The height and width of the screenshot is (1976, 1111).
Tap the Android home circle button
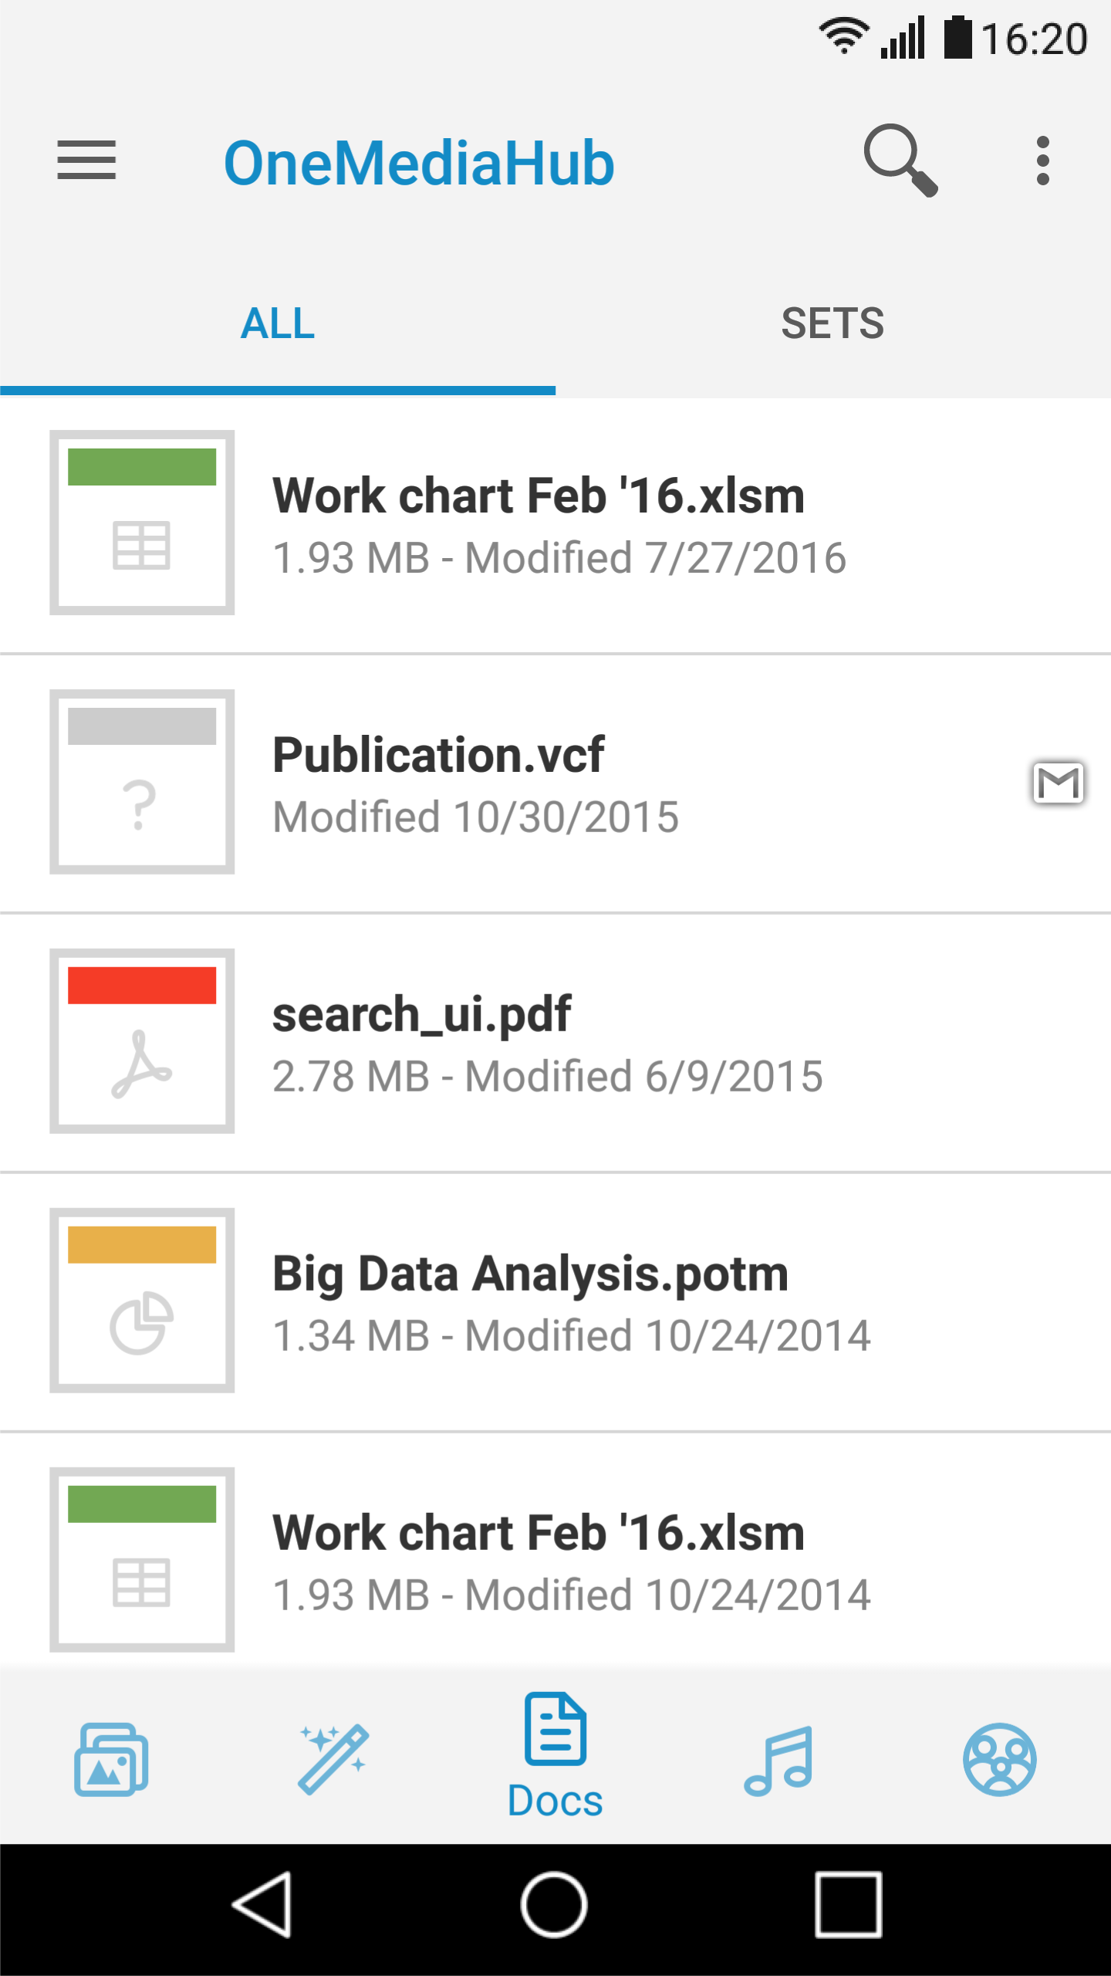pyautogui.click(x=554, y=1903)
